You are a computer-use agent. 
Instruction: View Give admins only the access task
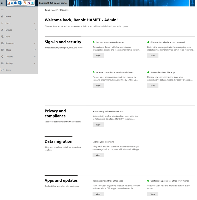click(153, 56)
